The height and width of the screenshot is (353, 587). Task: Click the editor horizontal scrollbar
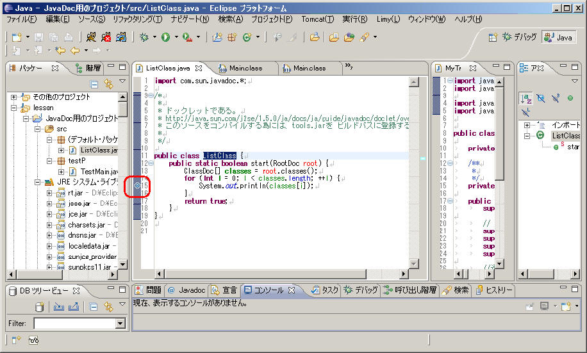(276, 274)
